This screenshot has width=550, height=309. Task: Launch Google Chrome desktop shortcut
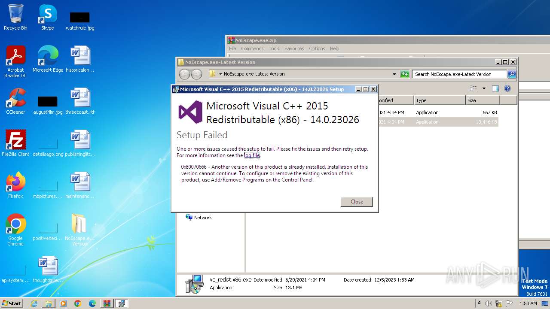tap(15, 230)
